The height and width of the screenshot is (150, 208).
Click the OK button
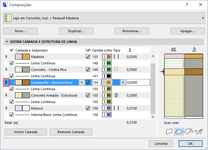190,144
